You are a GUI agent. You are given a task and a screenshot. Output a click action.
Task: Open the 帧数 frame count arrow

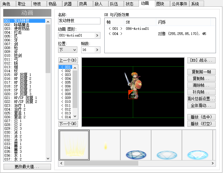point(97,50)
